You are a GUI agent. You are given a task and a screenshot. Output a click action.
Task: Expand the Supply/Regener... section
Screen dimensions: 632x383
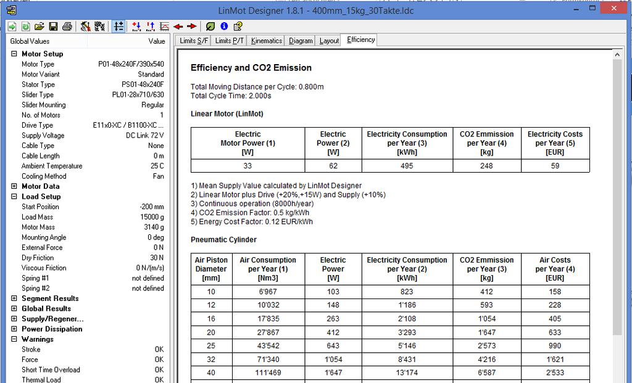pos(14,319)
